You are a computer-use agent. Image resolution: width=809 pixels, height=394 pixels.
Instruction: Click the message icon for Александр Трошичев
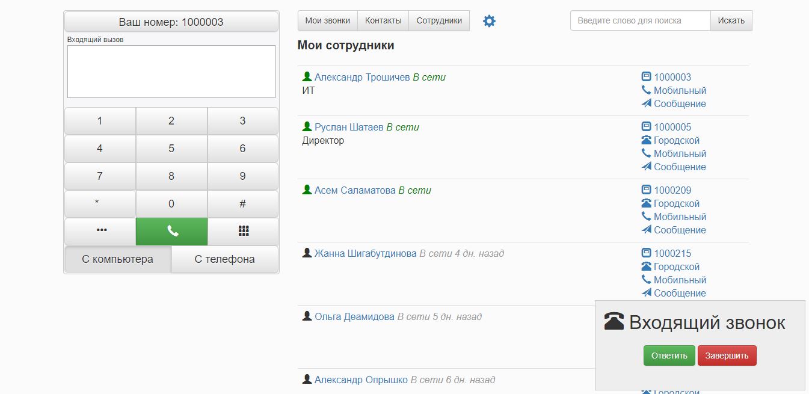click(647, 103)
